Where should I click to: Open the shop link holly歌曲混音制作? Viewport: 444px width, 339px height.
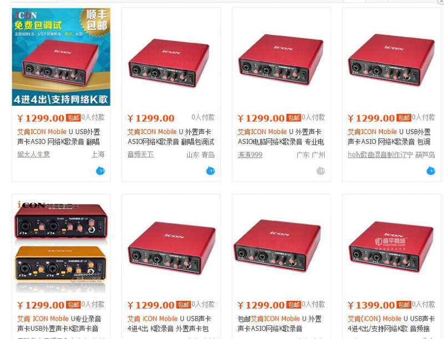[x=376, y=155]
